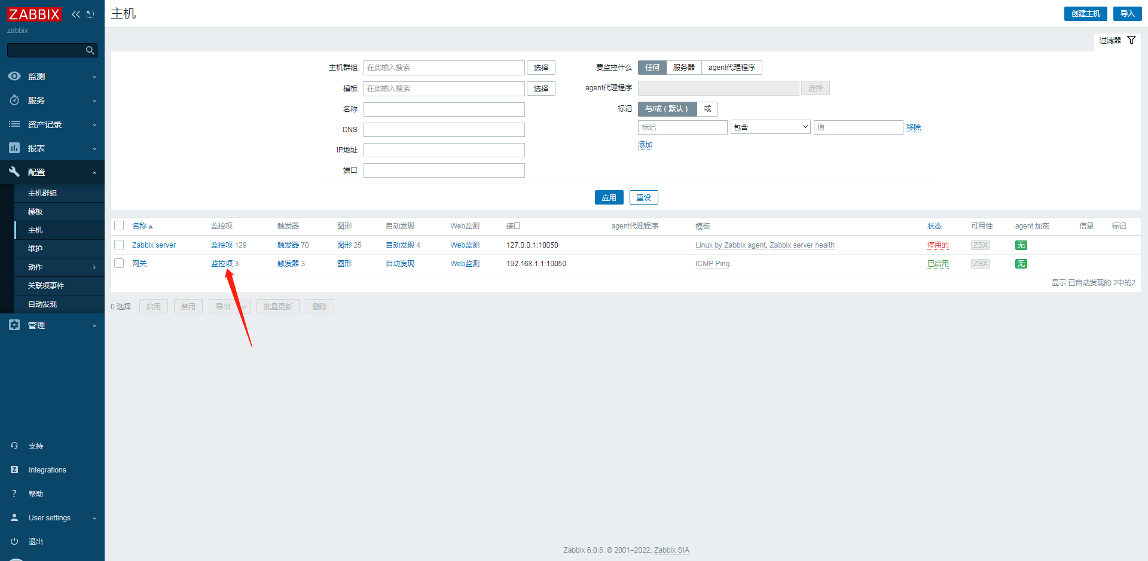Apply the filter with 应用
Viewport: 1148px width, 561px height.
[x=609, y=197]
